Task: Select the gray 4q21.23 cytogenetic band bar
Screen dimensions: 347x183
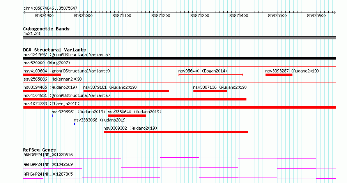Action: point(179,38)
